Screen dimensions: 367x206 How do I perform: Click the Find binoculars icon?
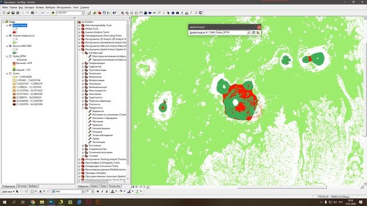coord(177,13)
